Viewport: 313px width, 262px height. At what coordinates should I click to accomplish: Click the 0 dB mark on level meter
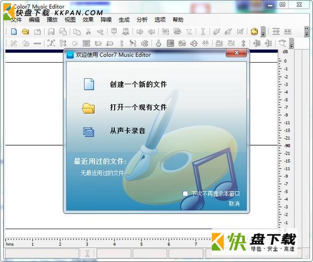coord(285,61)
